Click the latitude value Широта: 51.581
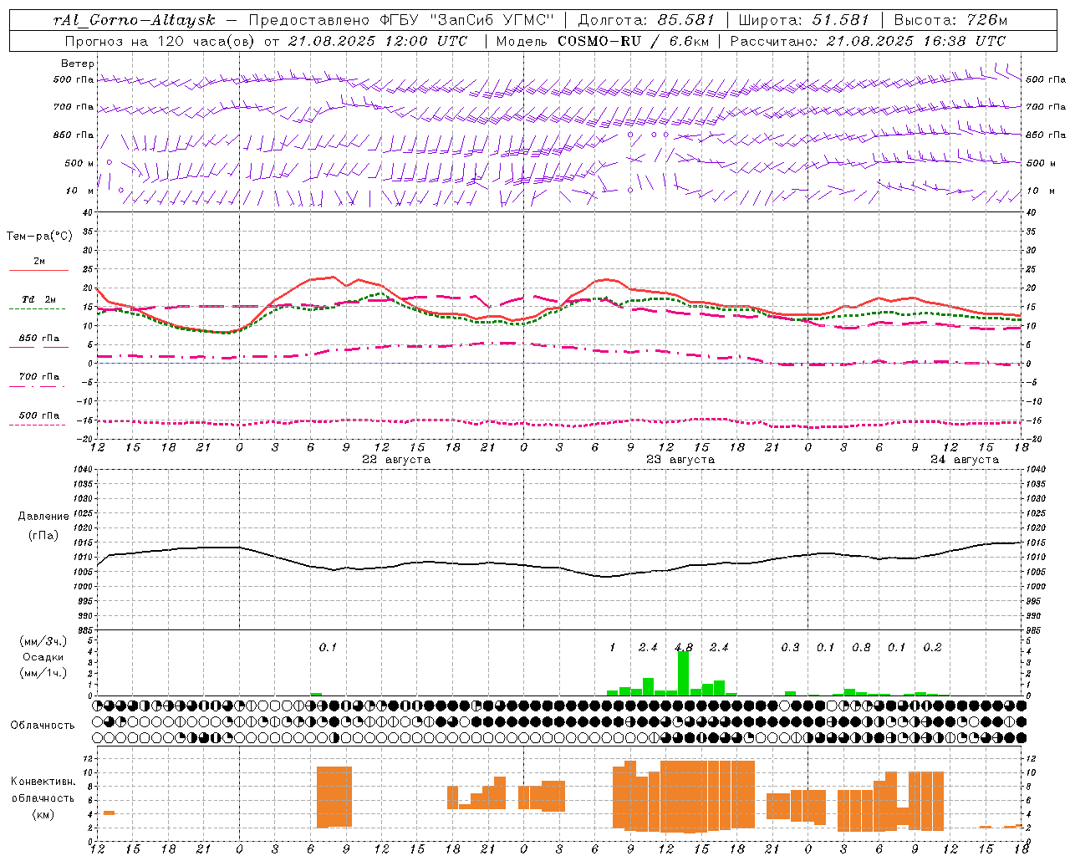The image size is (1070, 856). pos(804,20)
